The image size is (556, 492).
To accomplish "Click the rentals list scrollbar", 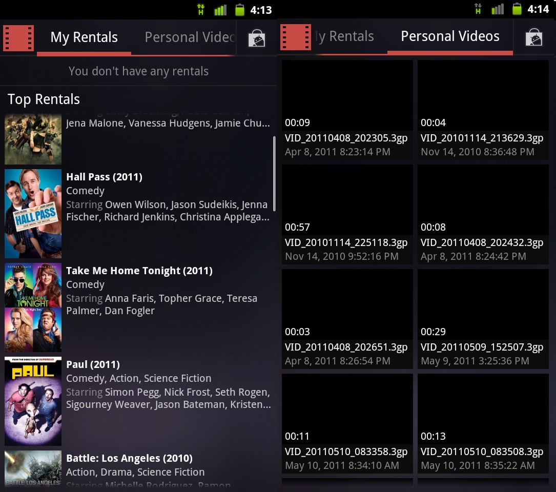I will [x=274, y=174].
